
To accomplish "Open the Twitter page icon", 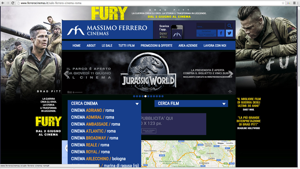I will click(229, 33).
